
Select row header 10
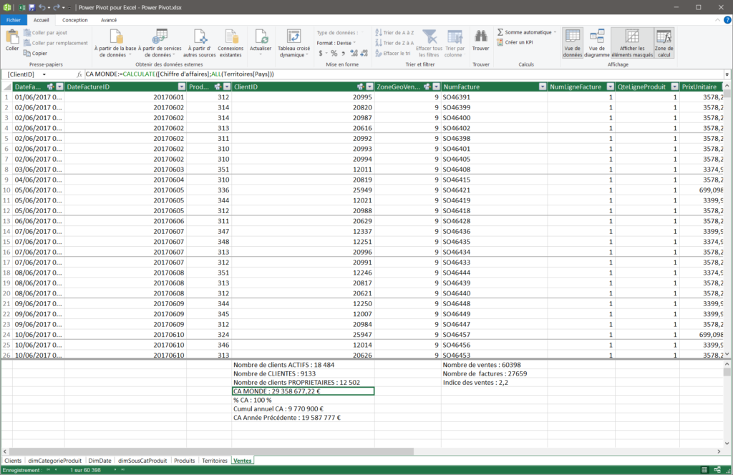(6, 190)
